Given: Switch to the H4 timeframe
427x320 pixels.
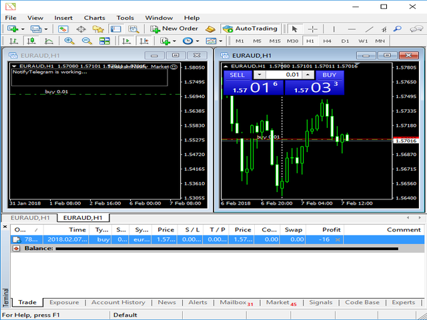Looking at the screenshot, I should (x=328, y=41).
